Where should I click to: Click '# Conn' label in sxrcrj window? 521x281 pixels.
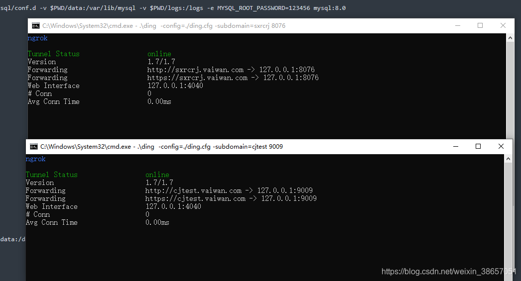coord(40,94)
